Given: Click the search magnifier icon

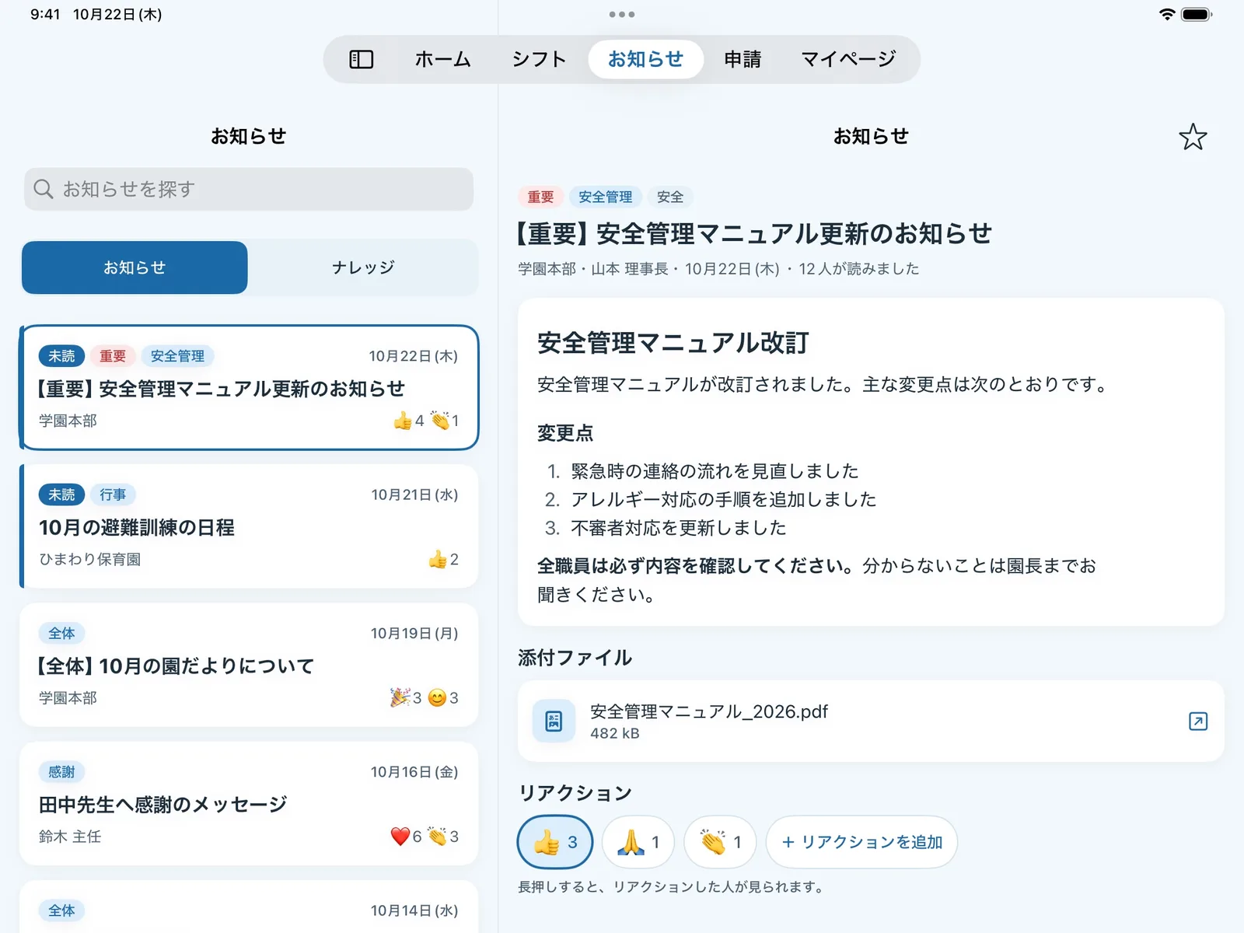Looking at the screenshot, I should [x=44, y=189].
